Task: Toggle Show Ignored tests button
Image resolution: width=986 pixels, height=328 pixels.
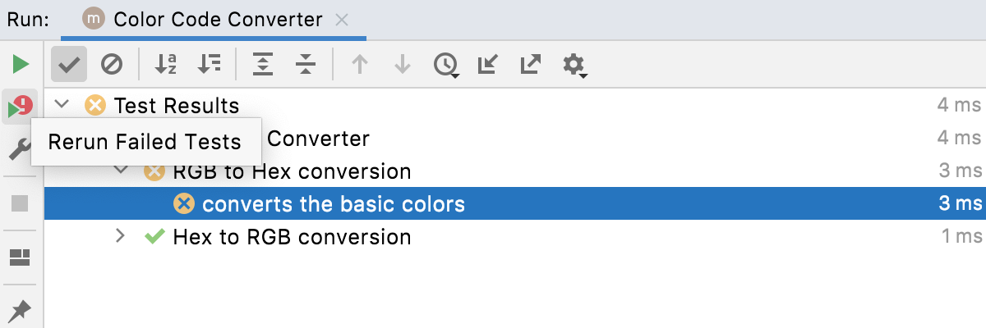Action: click(112, 64)
